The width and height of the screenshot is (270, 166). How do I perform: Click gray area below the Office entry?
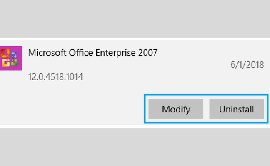coord(135,147)
